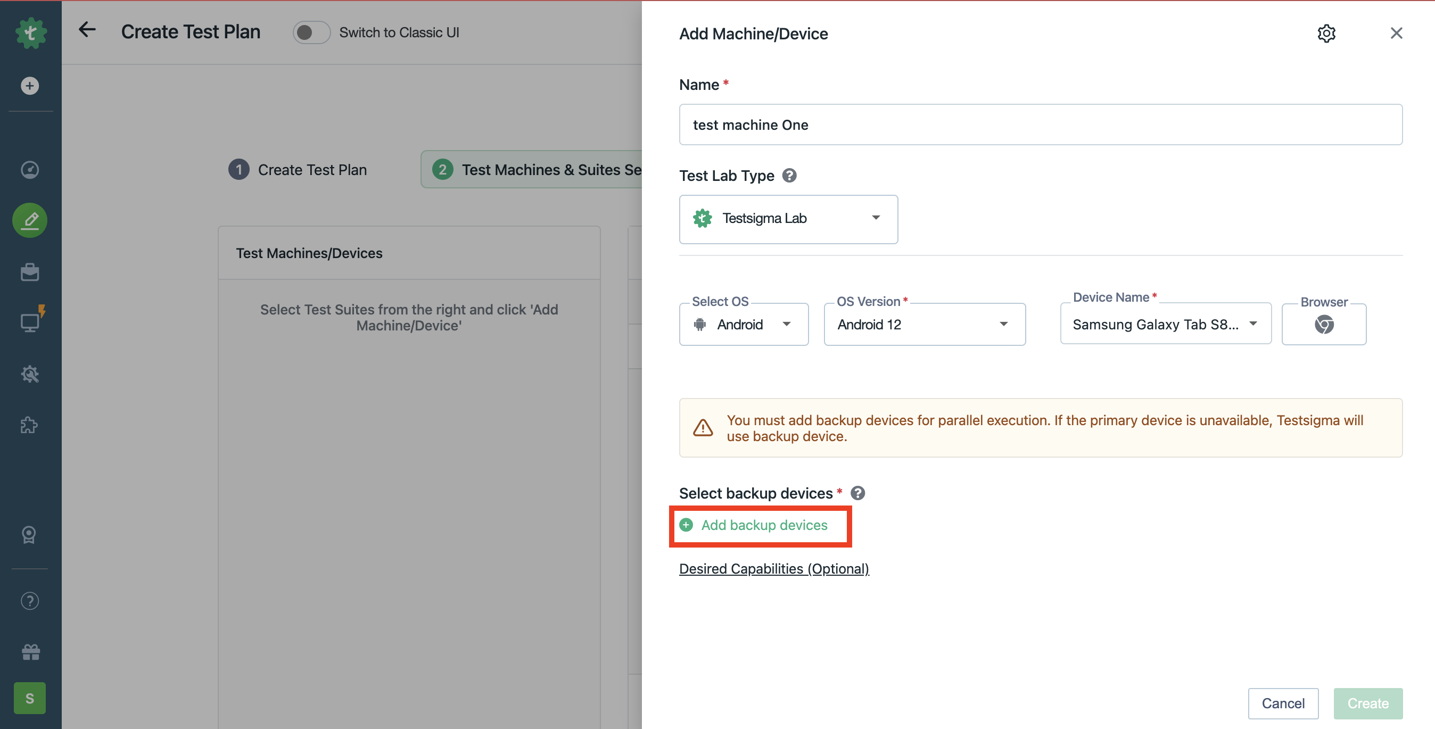Expand the Testsigma Lab dropdown
The image size is (1435, 729).
[788, 218]
